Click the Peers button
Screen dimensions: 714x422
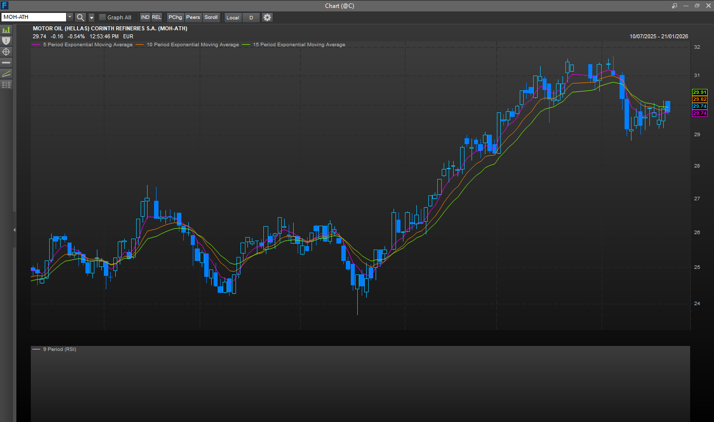[193, 17]
